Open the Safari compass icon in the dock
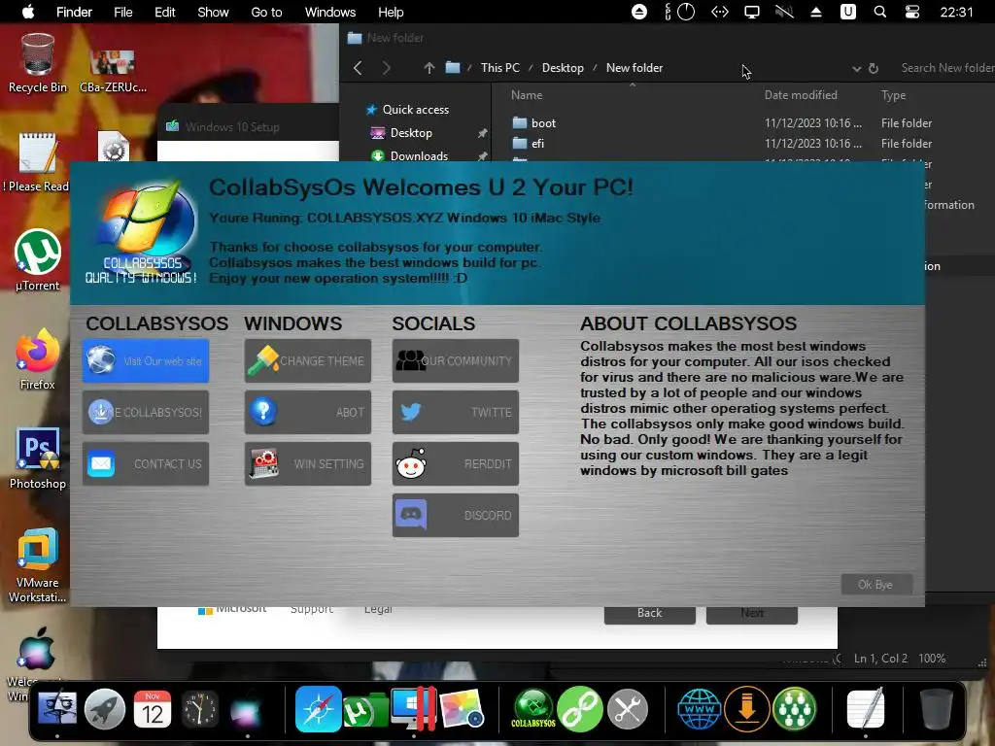Screen dimensions: 995x746 (x=318, y=708)
